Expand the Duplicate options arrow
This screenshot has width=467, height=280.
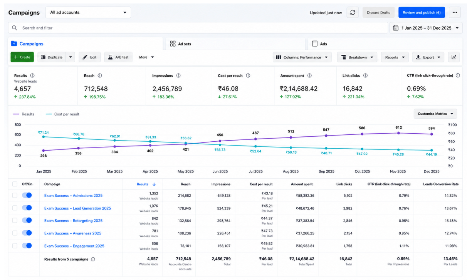point(70,57)
